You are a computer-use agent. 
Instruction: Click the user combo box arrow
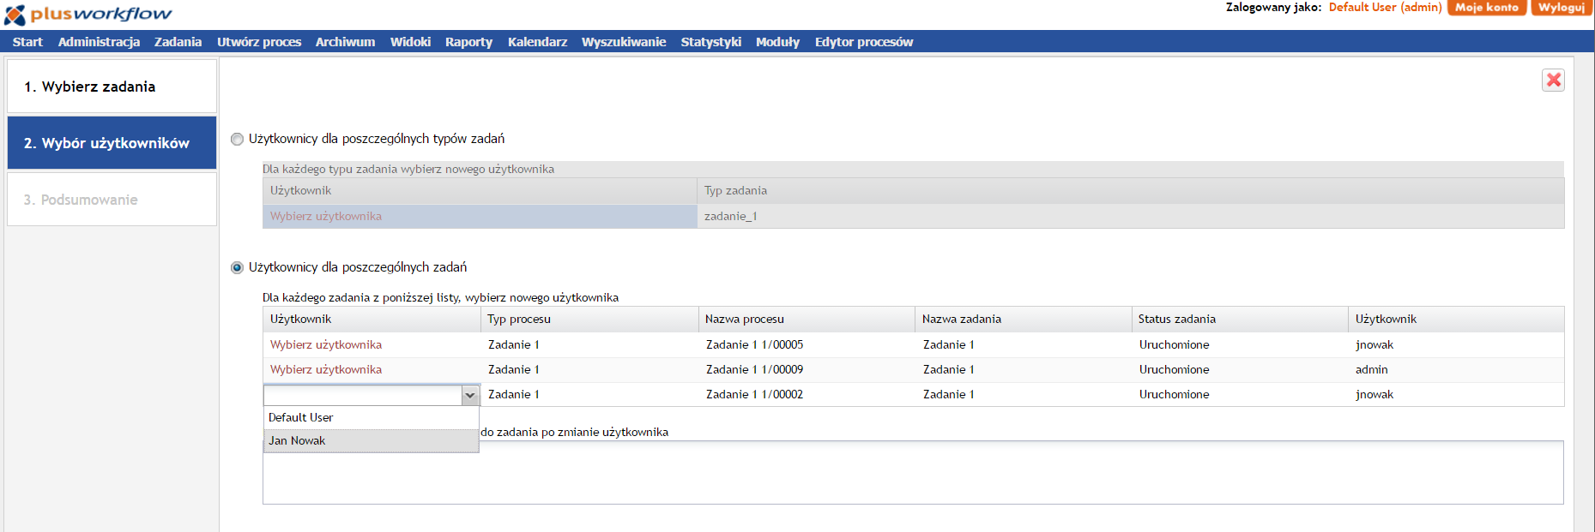(470, 395)
